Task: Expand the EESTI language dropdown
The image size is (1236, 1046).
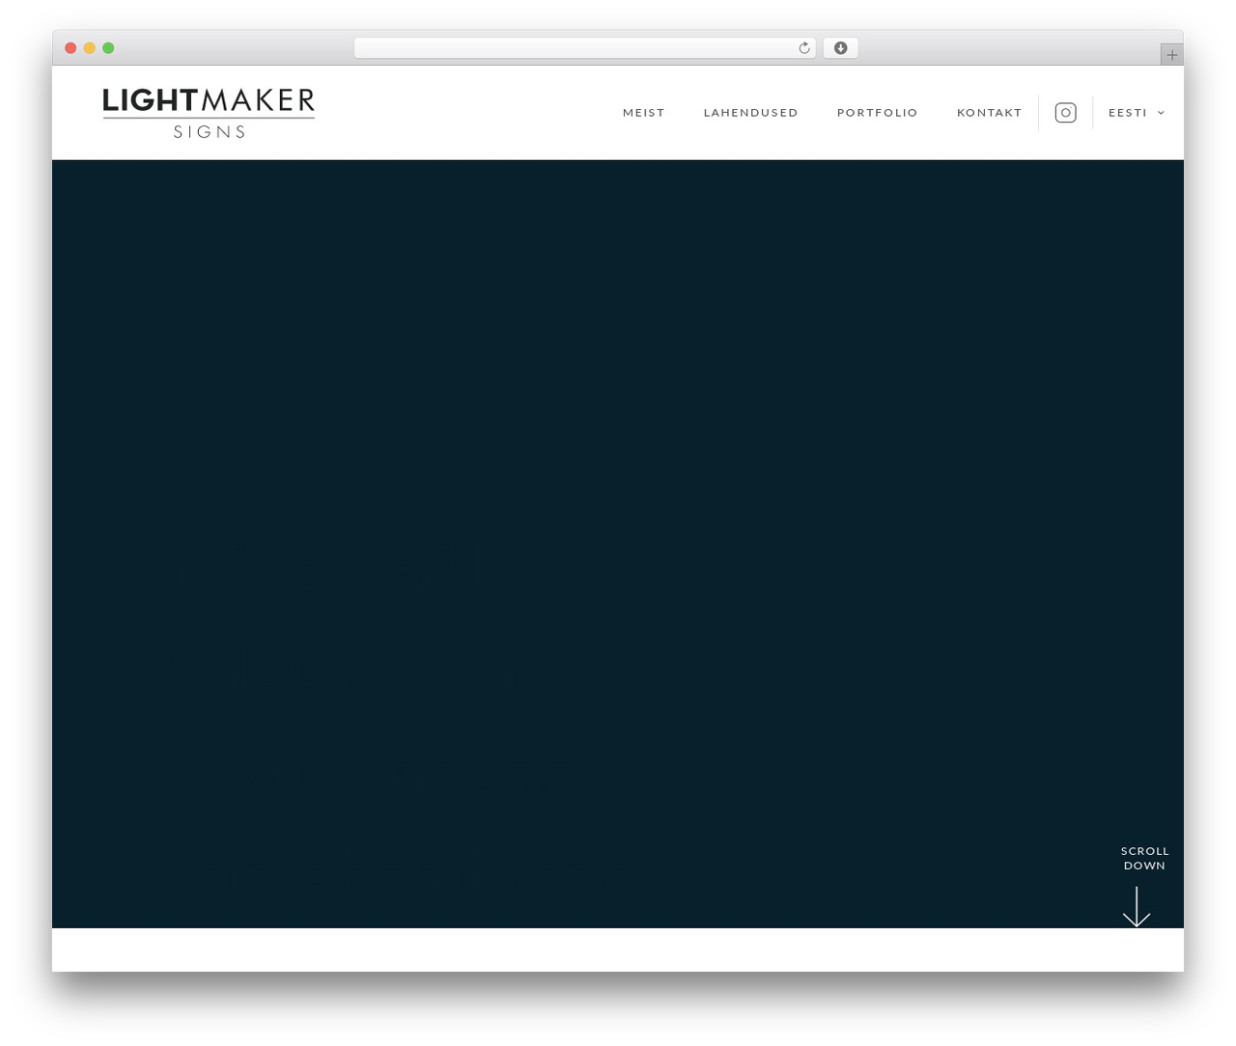Action: (1137, 113)
